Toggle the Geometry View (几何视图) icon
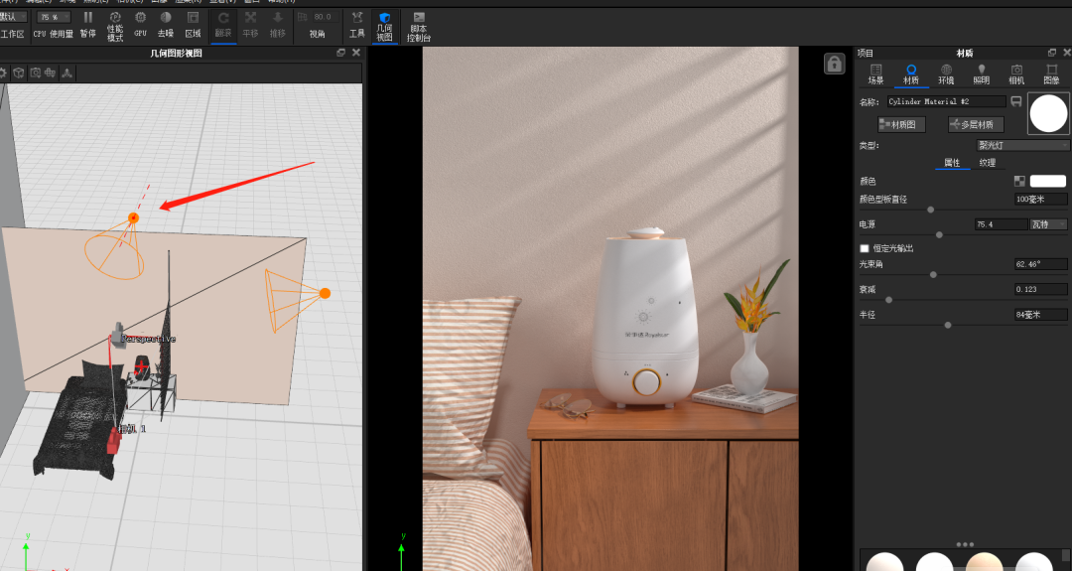 coord(385,25)
